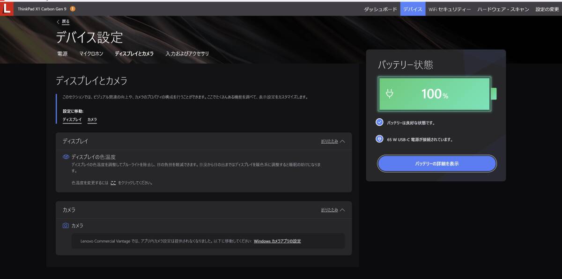Click the plug icon in battery gauge
Image resolution: width=562 pixels, height=279 pixels.
(390, 93)
